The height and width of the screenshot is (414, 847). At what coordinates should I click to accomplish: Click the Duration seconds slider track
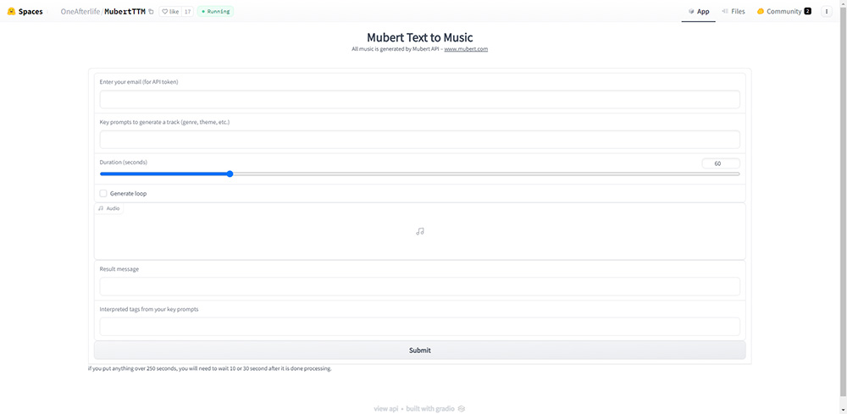click(x=483, y=174)
